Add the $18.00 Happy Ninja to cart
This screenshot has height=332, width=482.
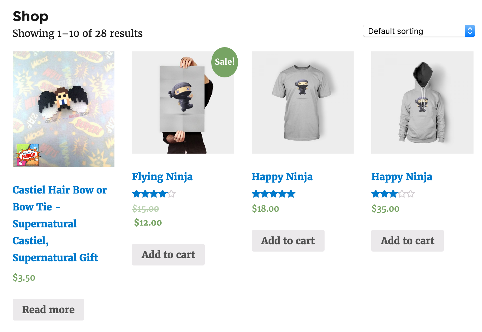click(x=288, y=241)
